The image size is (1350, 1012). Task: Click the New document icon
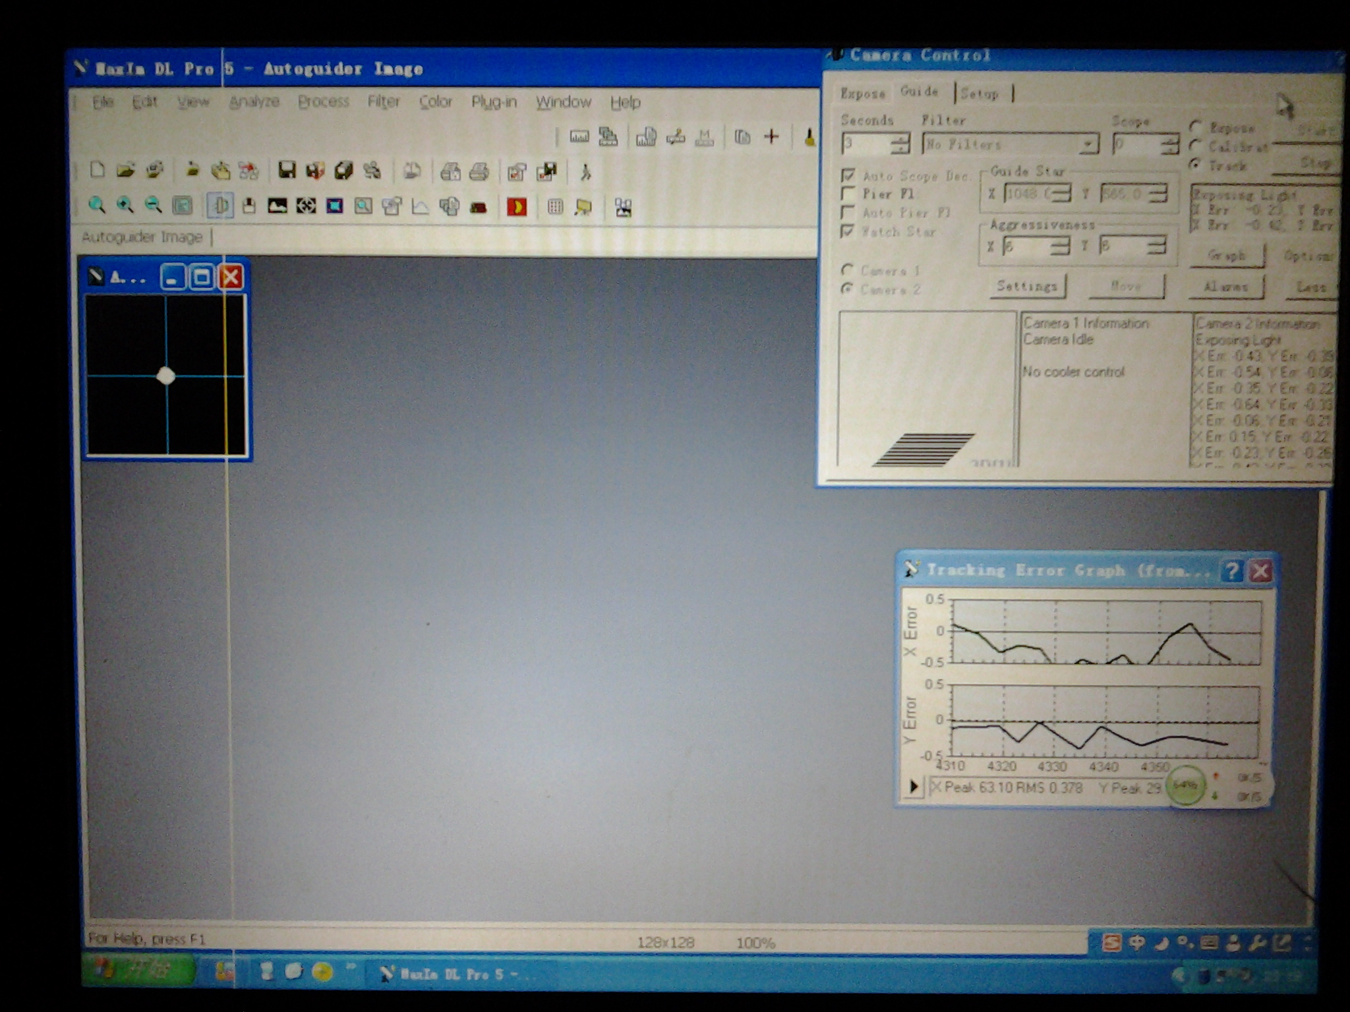(97, 170)
